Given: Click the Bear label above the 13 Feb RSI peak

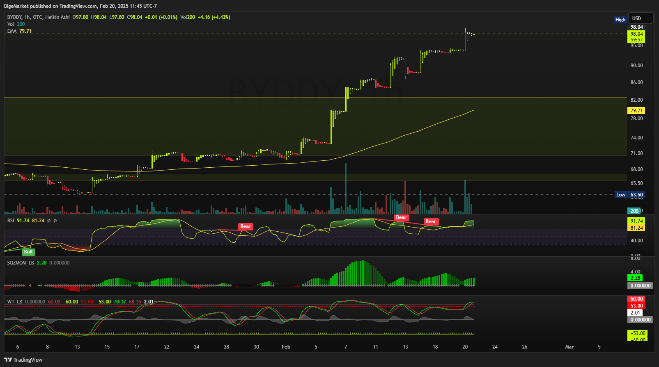Looking at the screenshot, I should coord(401,218).
